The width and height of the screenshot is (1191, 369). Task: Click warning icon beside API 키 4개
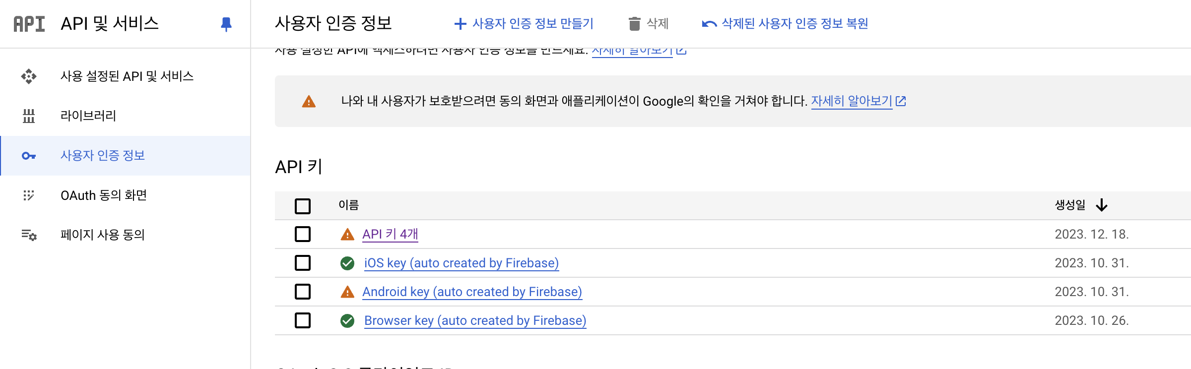pos(347,234)
